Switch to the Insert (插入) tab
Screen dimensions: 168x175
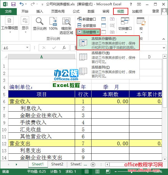39,11
